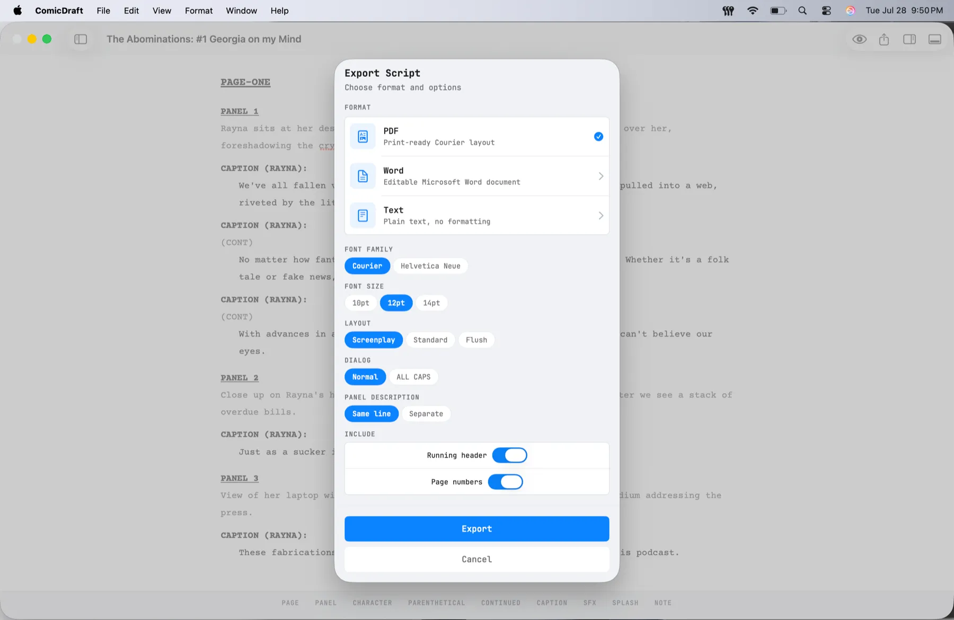This screenshot has width=954, height=620.
Task: Select the Standard layout option
Action: (430, 340)
